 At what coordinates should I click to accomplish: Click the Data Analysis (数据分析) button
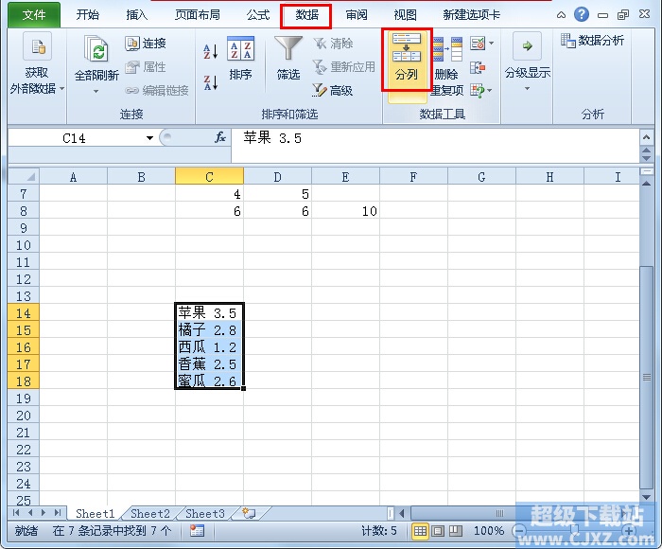[x=592, y=41]
